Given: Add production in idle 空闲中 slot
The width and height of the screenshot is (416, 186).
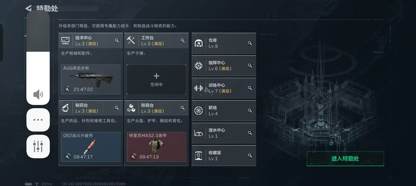Looking at the screenshot, I should click(x=156, y=79).
